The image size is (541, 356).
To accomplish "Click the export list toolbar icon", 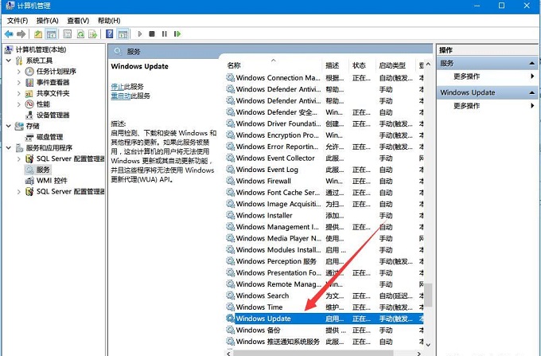I will coord(92,34).
